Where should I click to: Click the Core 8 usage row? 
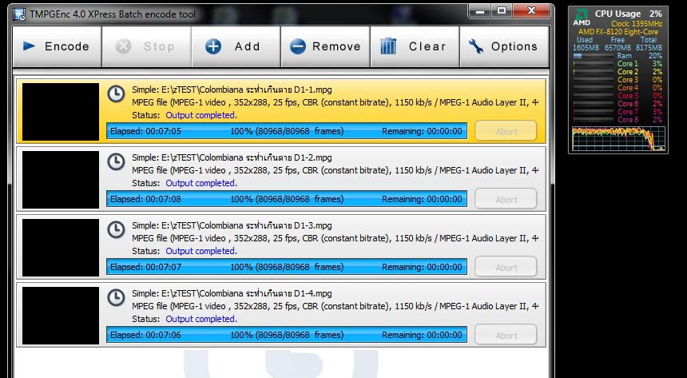618,120
